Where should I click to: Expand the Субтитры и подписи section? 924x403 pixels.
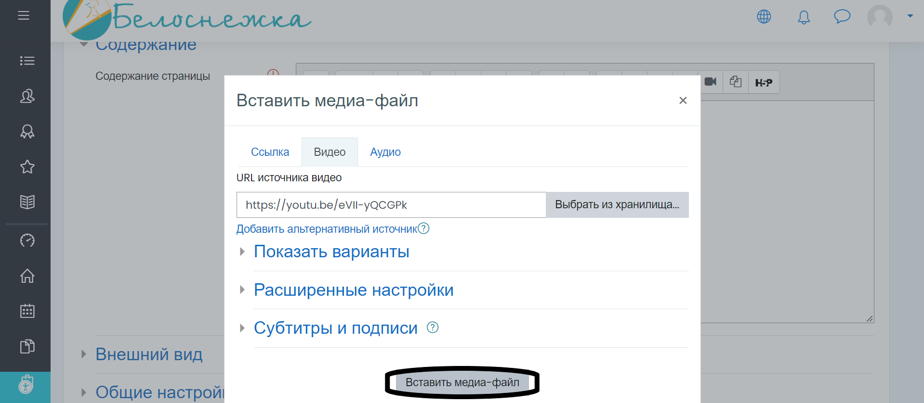point(335,328)
